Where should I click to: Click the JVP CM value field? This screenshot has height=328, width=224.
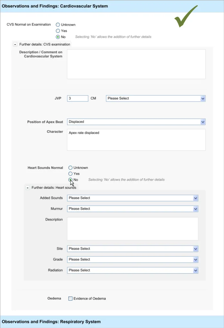click(x=77, y=98)
